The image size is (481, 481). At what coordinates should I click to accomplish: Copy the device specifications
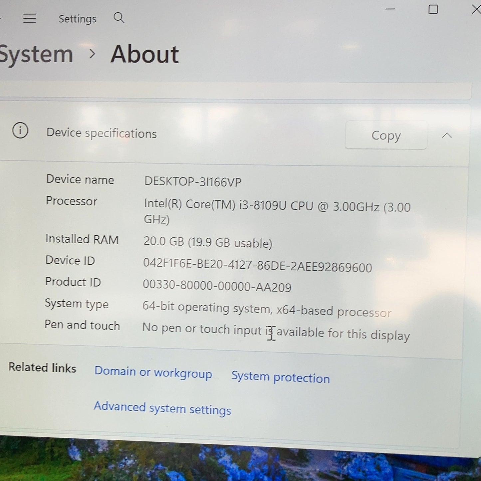pyautogui.click(x=386, y=135)
